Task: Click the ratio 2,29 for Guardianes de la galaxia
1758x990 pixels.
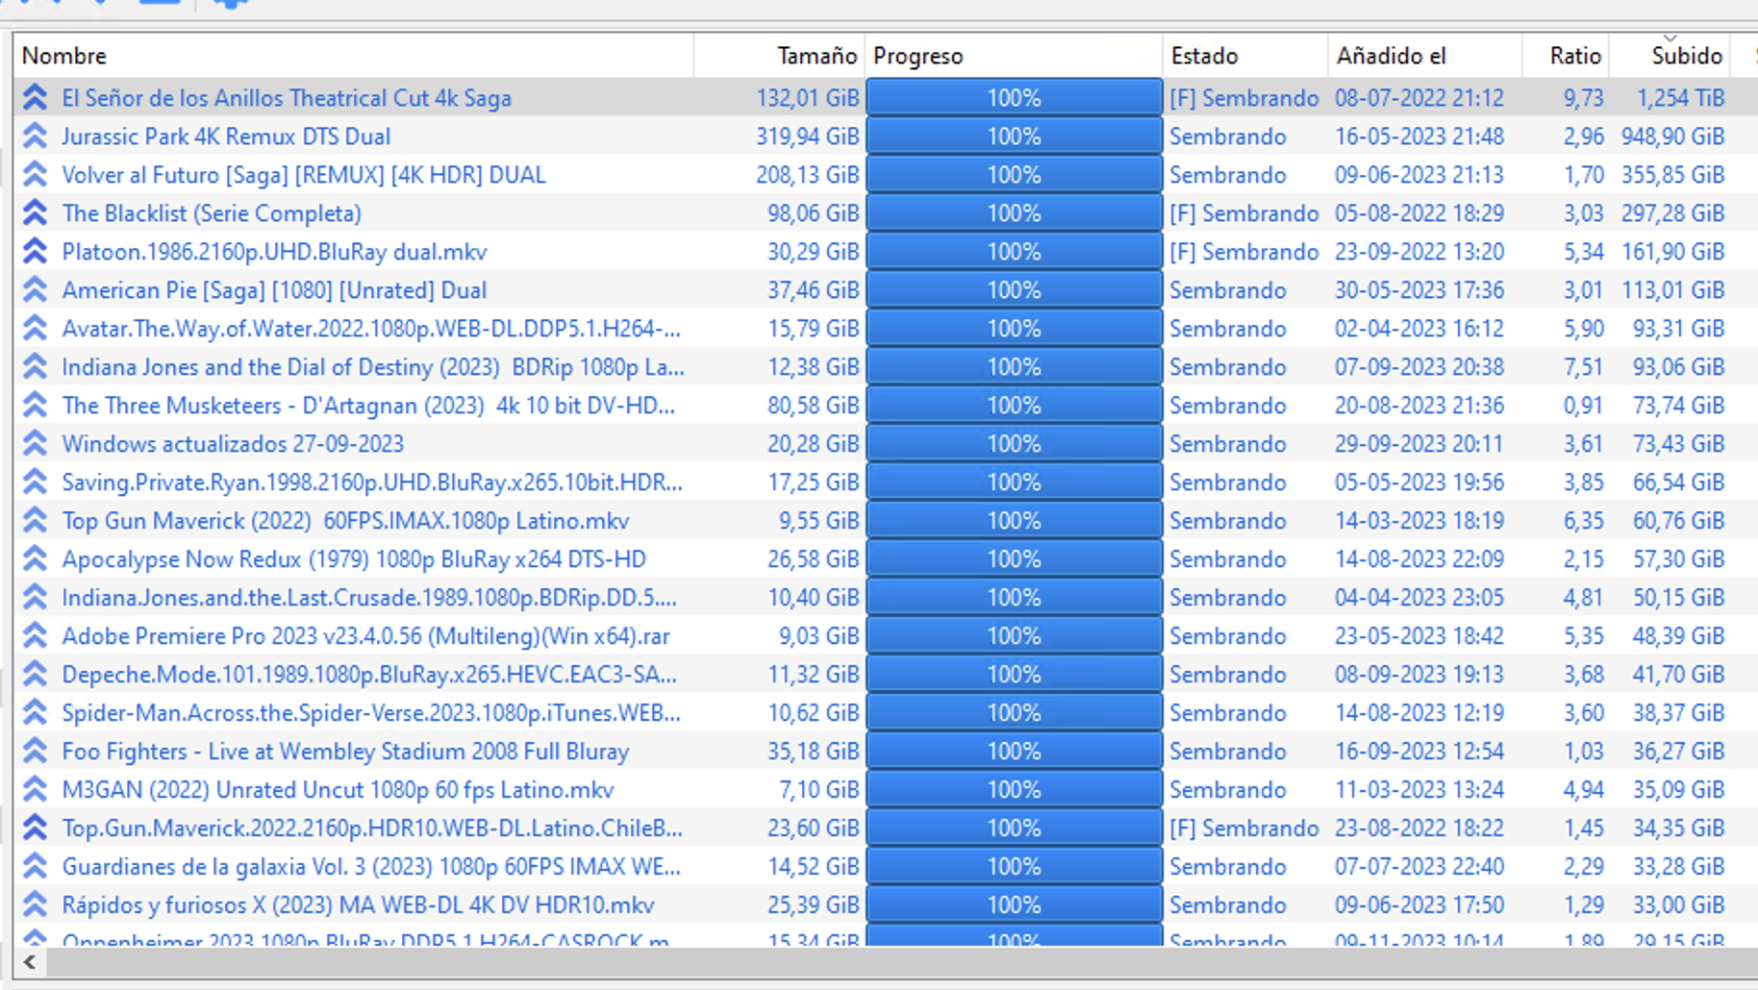Action: [x=1583, y=867]
